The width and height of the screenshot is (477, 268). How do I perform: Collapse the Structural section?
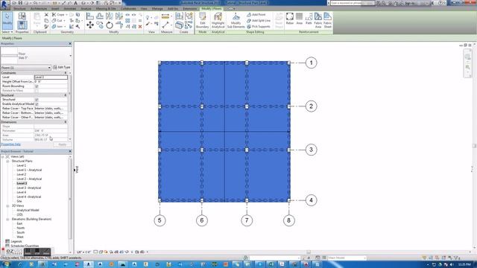pos(66,95)
